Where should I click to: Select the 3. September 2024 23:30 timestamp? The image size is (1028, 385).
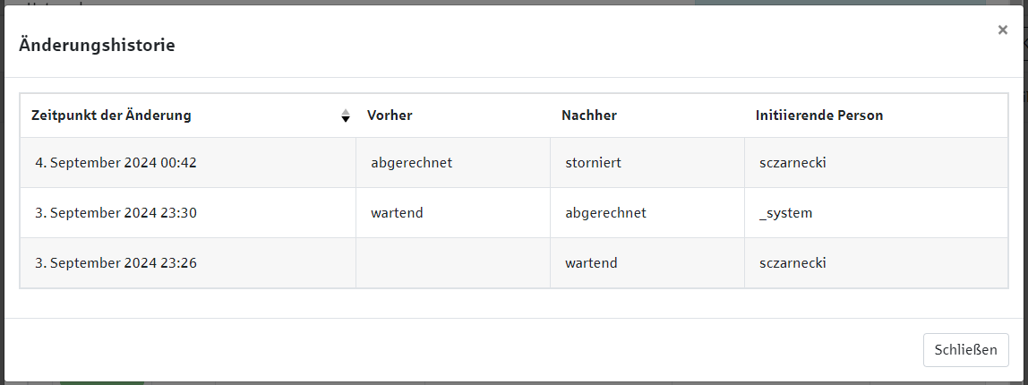pyautogui.click(x=116, y=213)
